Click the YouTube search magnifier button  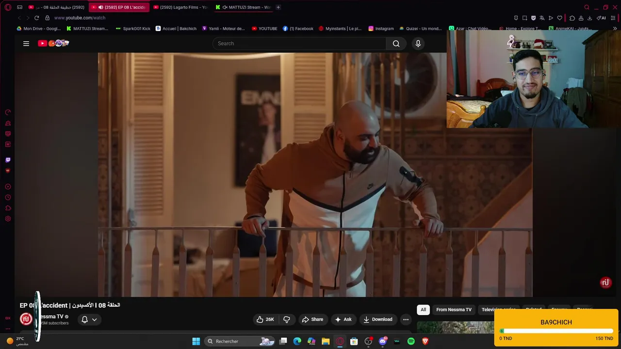click(396, 44)
